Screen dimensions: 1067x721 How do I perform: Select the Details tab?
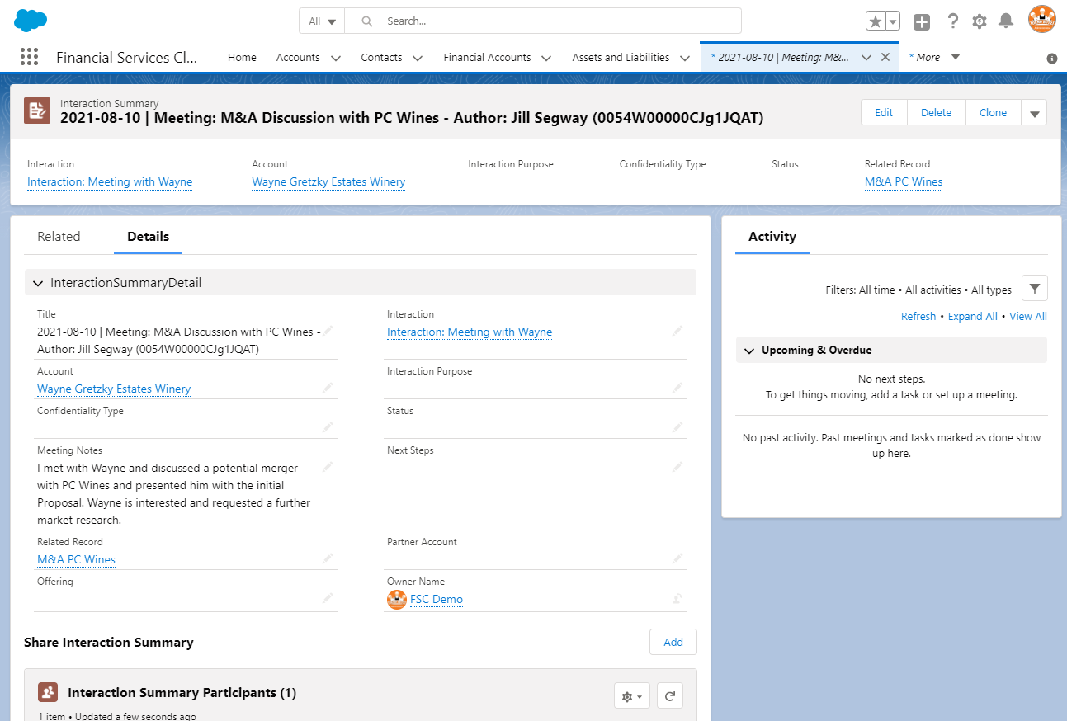(x=148, y=236)
